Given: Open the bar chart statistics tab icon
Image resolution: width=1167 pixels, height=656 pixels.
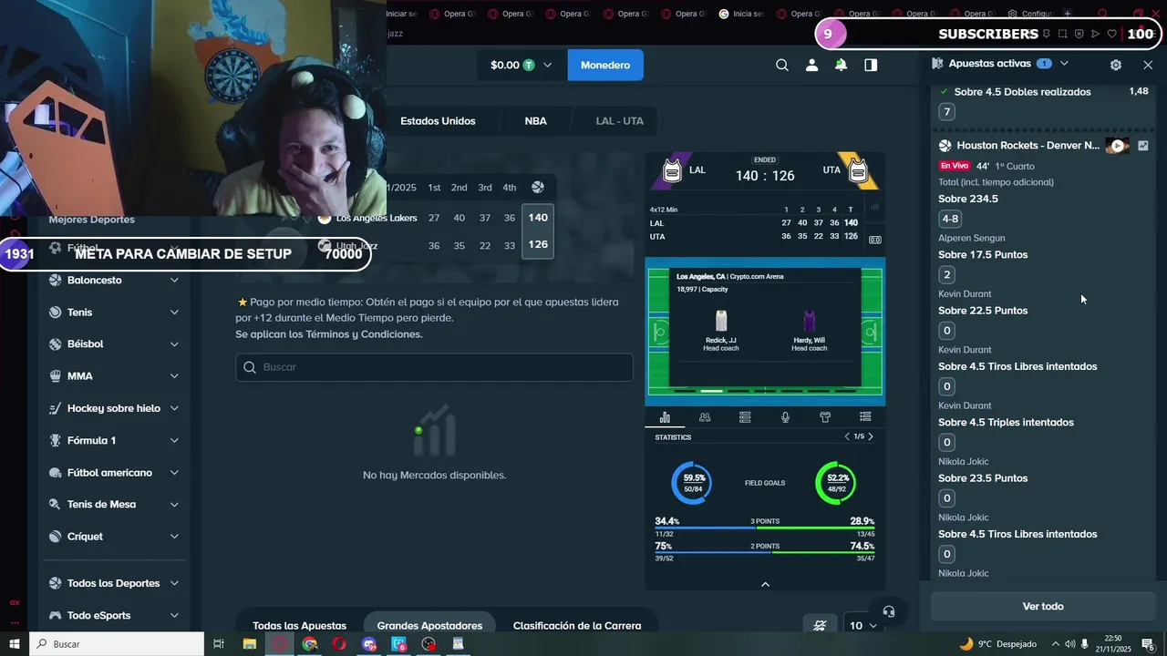Looking at the screenshot, I should click(x=665, y=417).
